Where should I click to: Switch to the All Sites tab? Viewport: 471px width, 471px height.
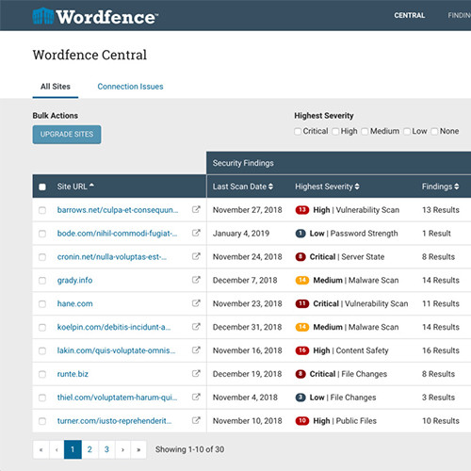[56, 87]
